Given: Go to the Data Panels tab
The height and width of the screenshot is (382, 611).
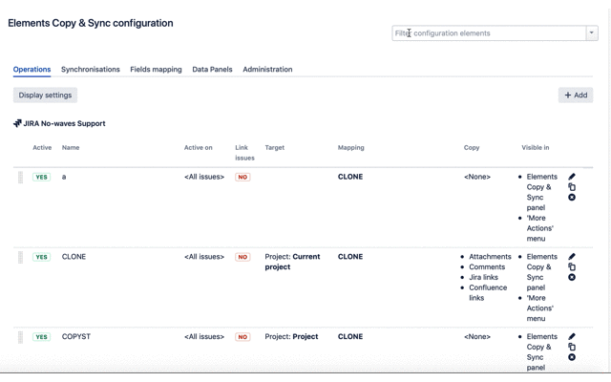Looking at the screenshot, I should pos(212,70).
